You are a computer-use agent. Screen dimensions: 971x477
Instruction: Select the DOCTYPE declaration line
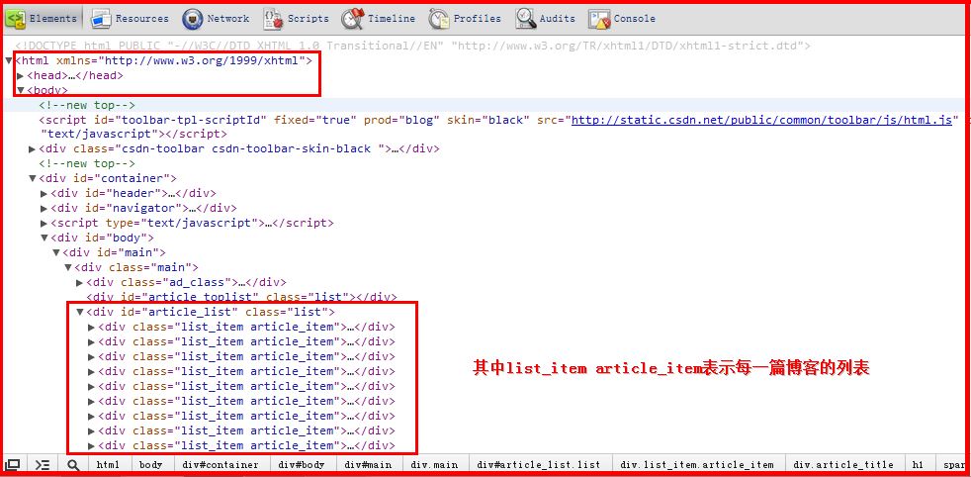[x=413, y=46]
